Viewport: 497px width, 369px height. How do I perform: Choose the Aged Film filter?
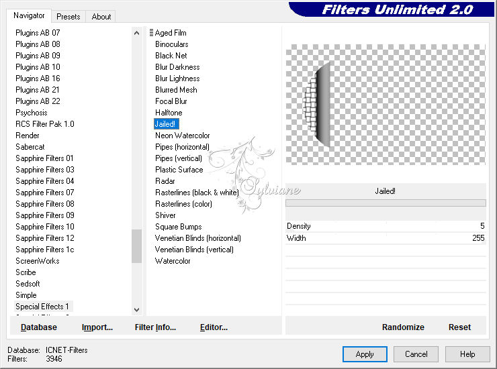click(x=171, y=33)
